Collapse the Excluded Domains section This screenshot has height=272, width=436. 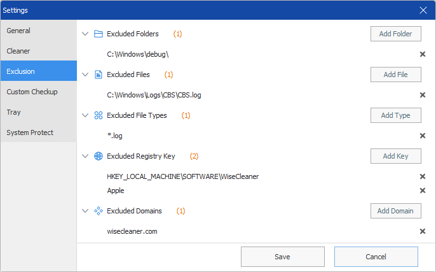85,211
